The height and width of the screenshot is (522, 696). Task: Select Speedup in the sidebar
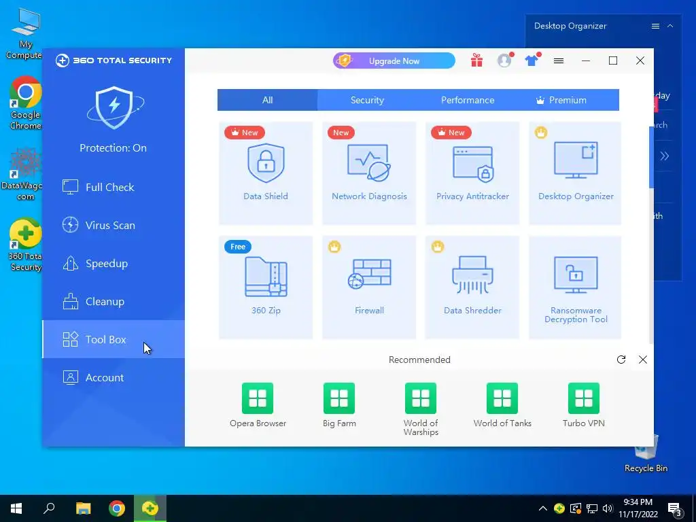coord(114,264)
